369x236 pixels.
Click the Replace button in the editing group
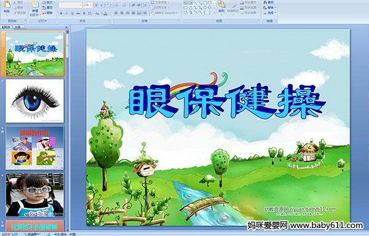[269, 7]
